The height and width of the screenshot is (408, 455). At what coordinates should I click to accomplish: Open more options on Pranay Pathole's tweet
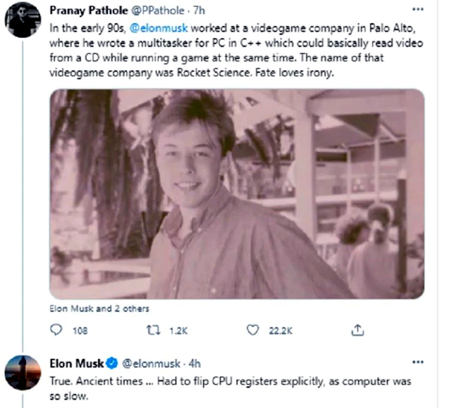click(418, 10)
